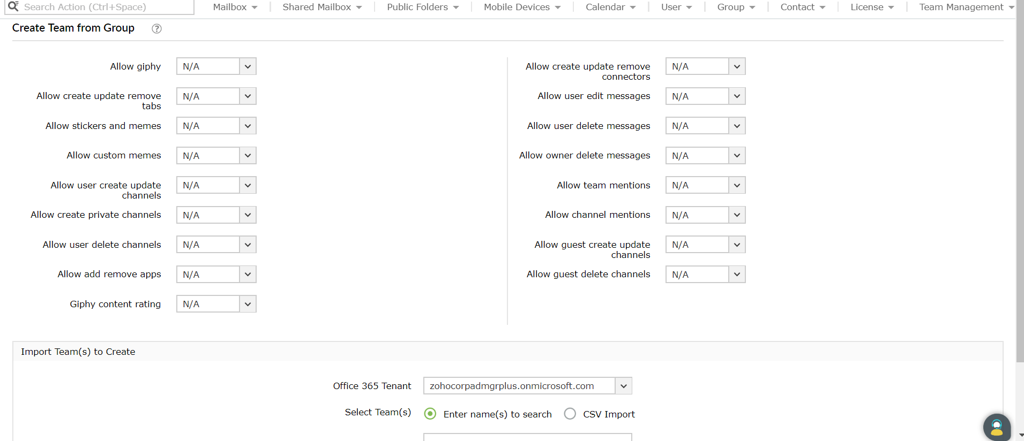Click the search magnifier icon
Viewport: 1024px width, 441px height.
[x=13, y=6]
